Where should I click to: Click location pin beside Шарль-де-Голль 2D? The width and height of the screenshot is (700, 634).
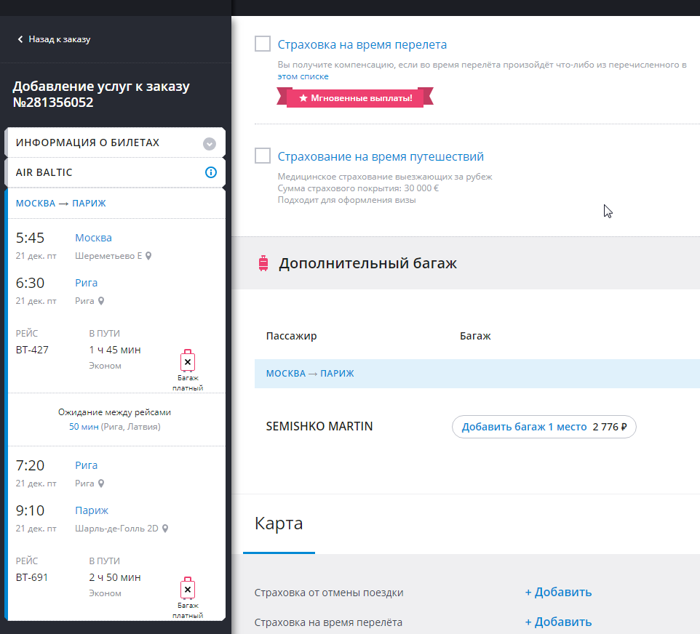[x=165, y=529]
